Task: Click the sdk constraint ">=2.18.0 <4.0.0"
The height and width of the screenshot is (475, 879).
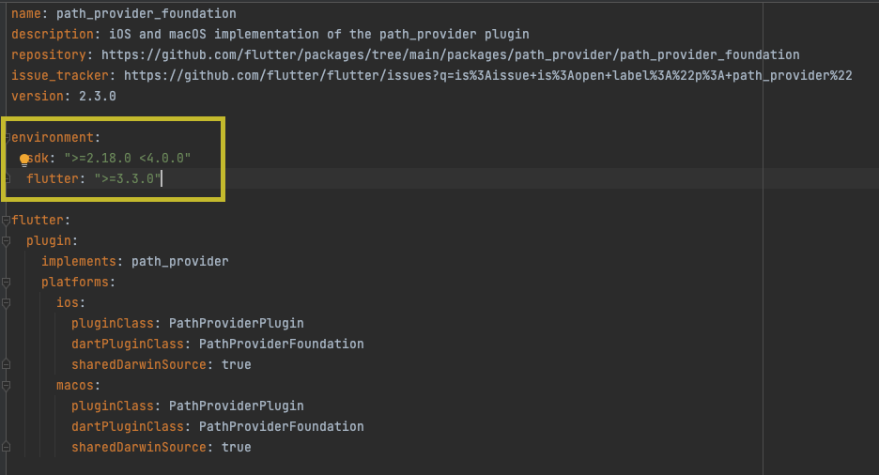Action: pyautogui.click(x=128, y=159)
